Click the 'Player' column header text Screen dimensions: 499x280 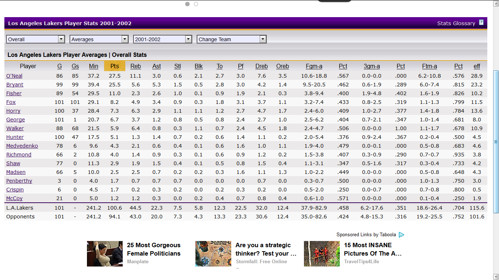click(28, 66)
